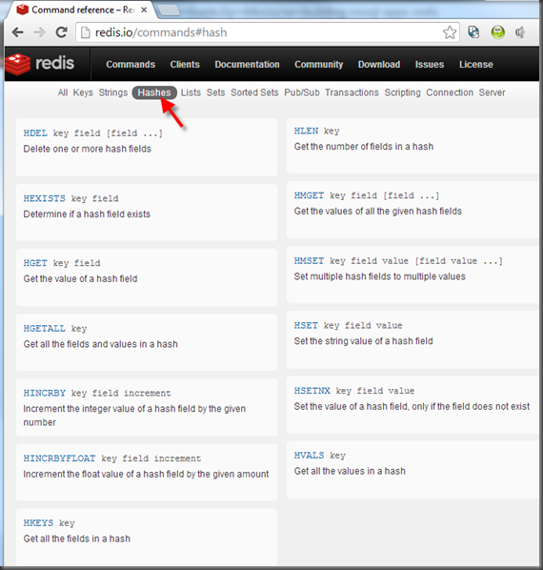Open the HGET command link
Image resolution: width=543 pixels, height=570 pixels.
click(x=35, y=263)
